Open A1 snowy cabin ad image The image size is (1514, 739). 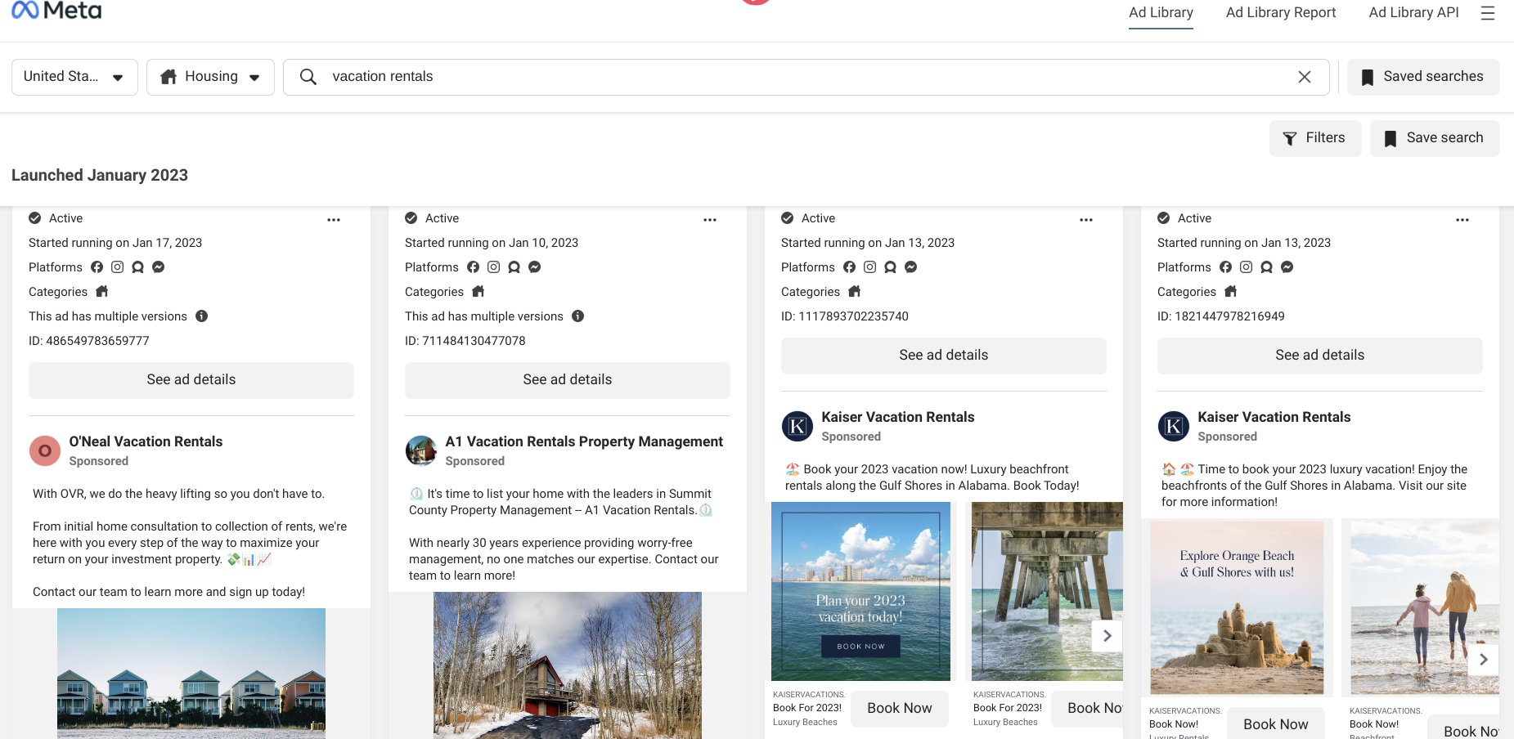point(568,665)
